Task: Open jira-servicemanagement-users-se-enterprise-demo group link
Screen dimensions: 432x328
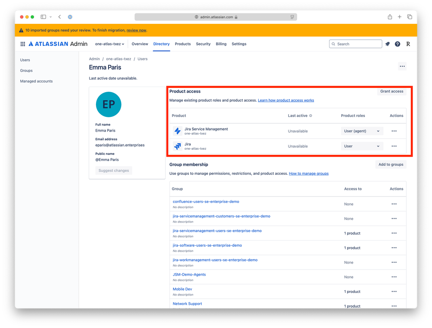Action: pos(217,231)
